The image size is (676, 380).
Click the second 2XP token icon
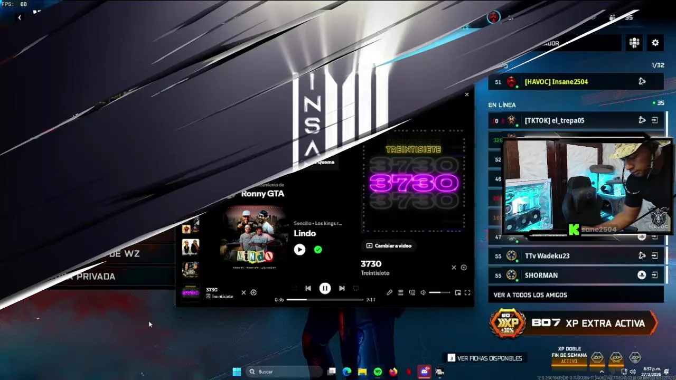(x=616, y=358)
